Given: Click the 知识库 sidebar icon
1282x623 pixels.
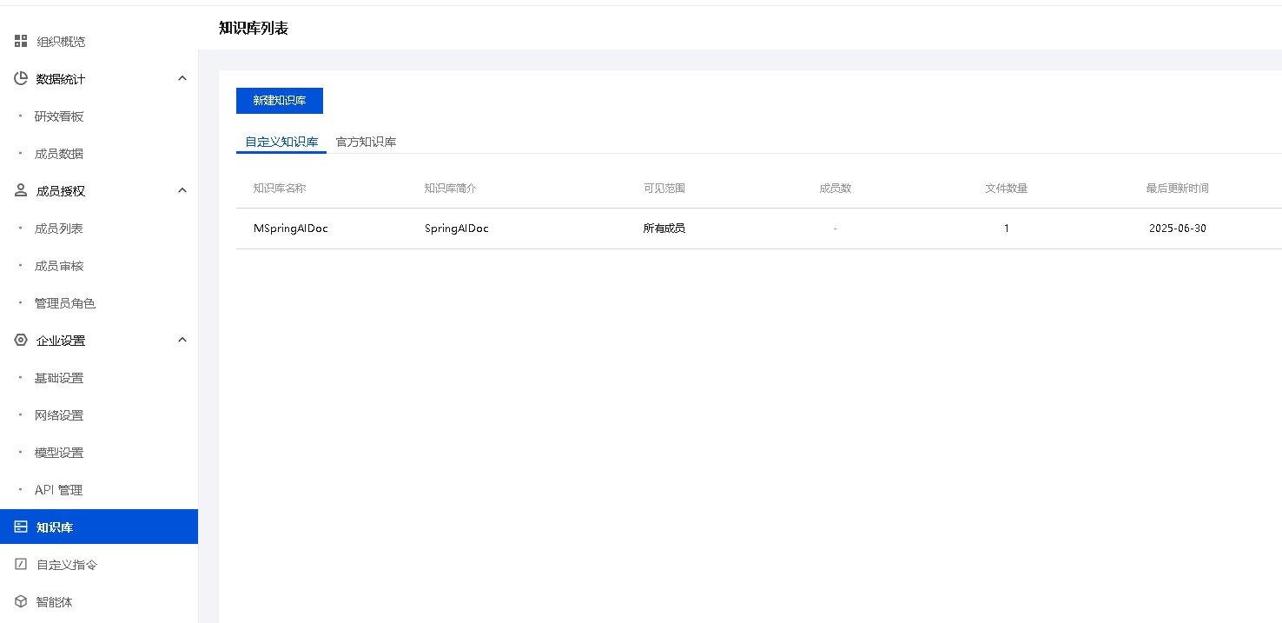Looking at the screenshot, I should point(21,527).
